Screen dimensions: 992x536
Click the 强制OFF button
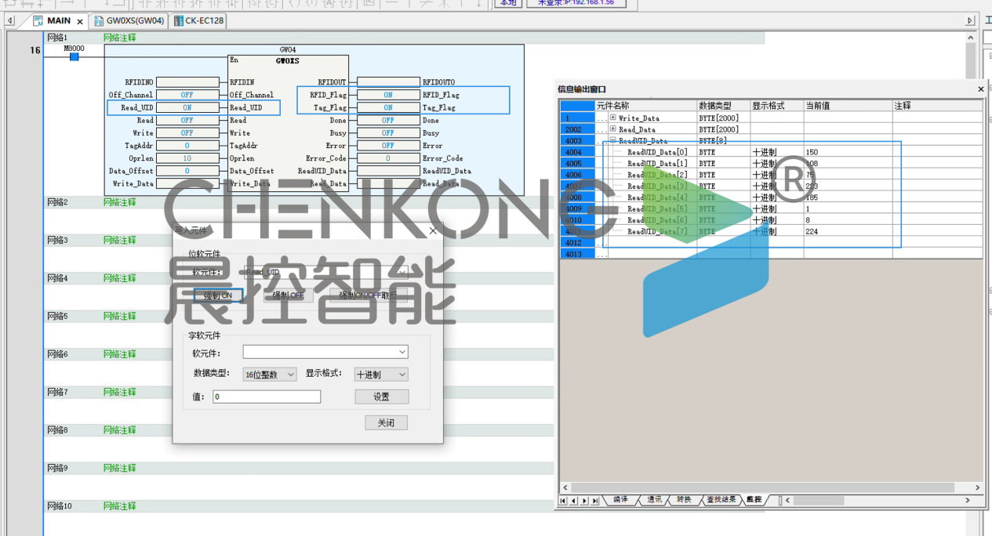click(288, 295)
